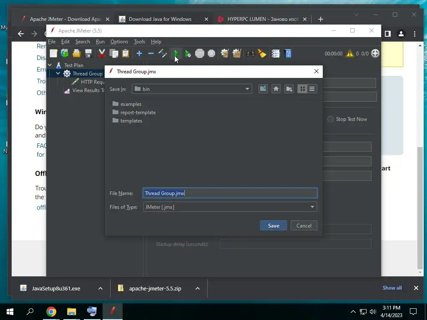This screenshot has width=427, height=320.
Task: Open the JMeter File menu
Action: (x=52, y=42)
